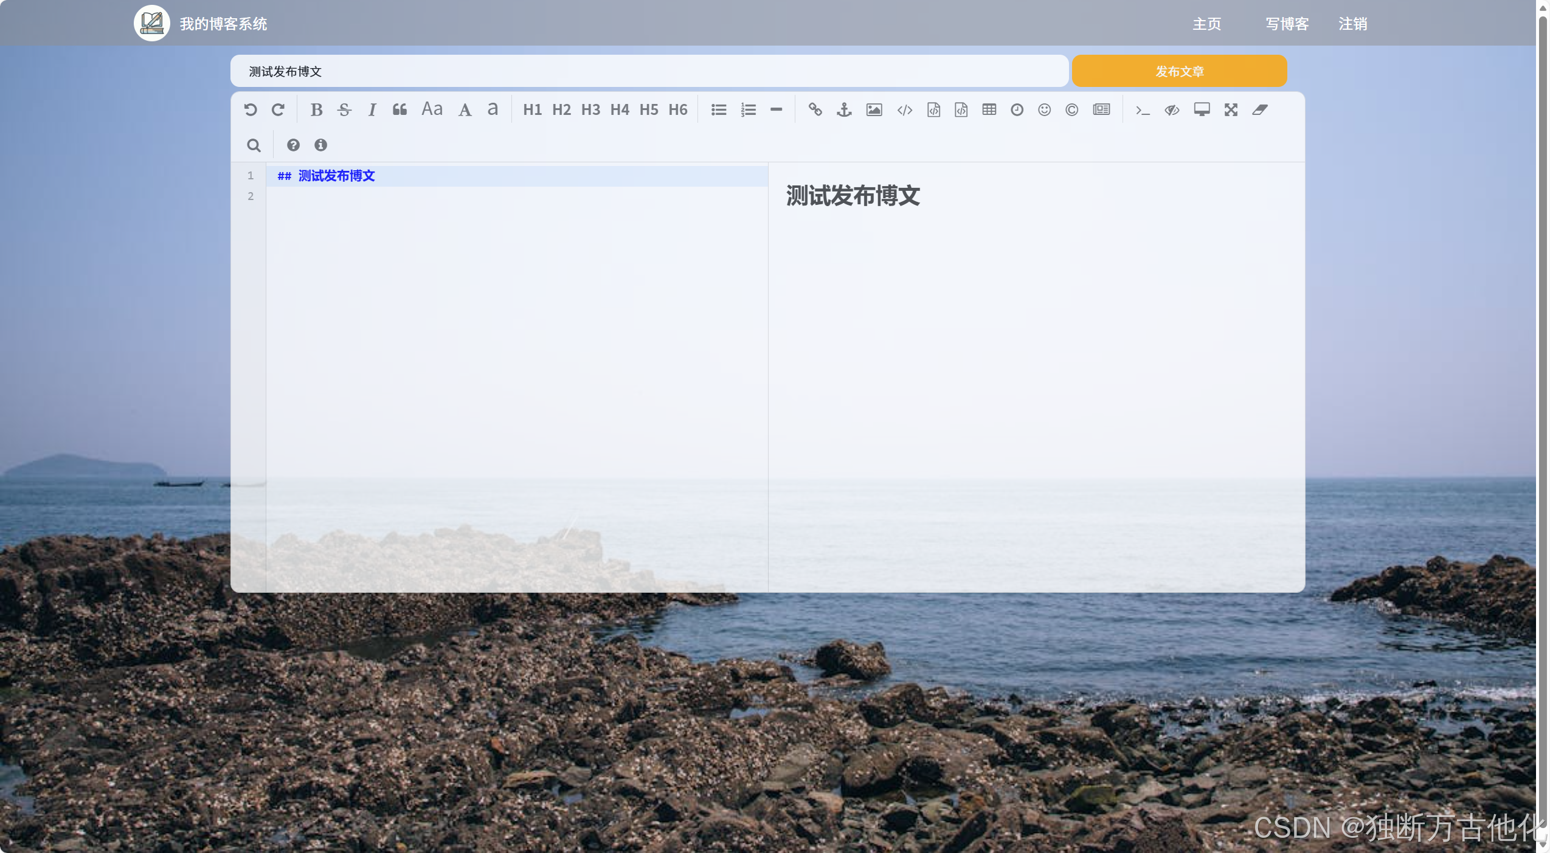Screen dimensions: 1550x853
Task: Click the redo icon in editor toolbar
Action: [278, 109]
